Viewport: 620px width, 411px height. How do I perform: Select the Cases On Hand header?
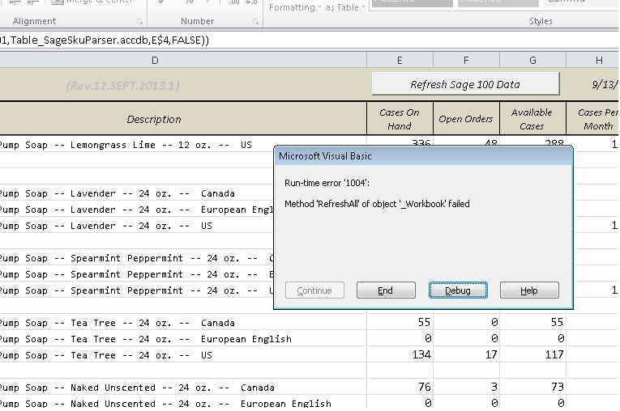point(400,119)
